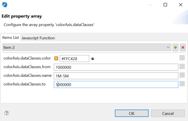Click the colorAxis.dataClasses.to label
The image size is (188, 121).
coord(24,84)
